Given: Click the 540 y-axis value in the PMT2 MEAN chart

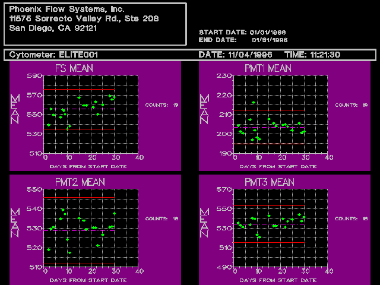Looking at the screenshot, I should (x=34, y=208).
